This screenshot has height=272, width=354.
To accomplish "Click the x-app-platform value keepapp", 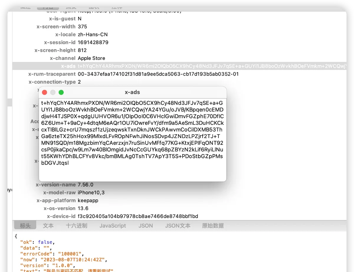I will [88, 200].
